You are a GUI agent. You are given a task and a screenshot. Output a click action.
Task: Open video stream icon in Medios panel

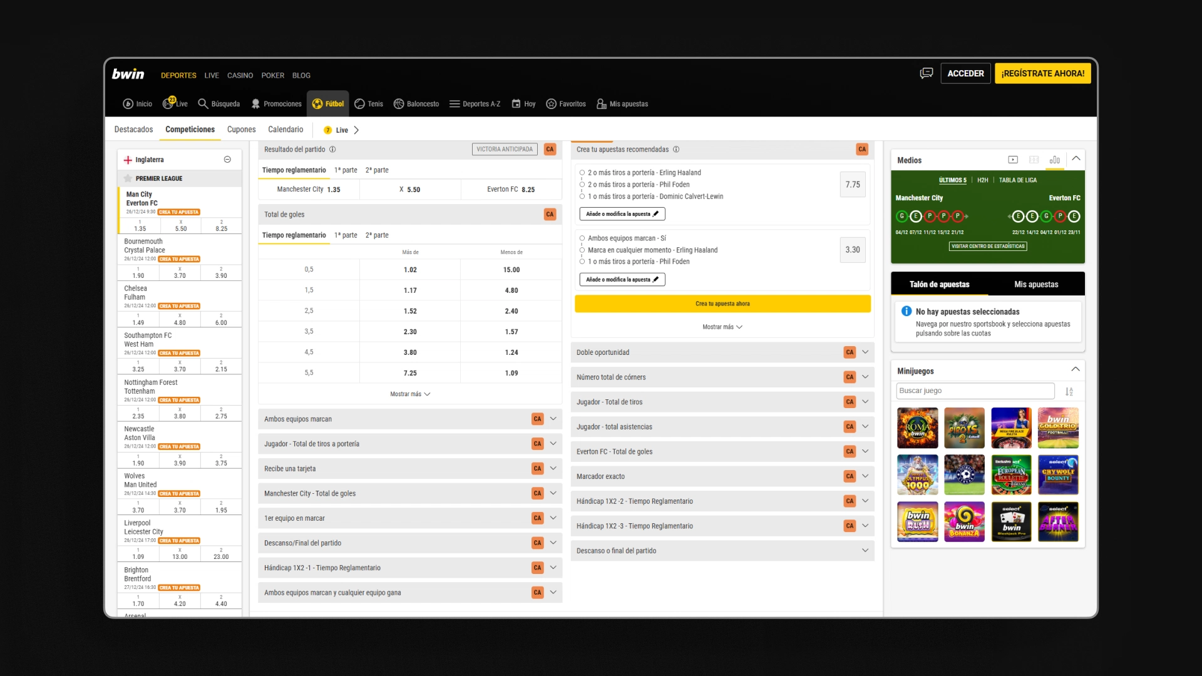[x=1013, y=160]
